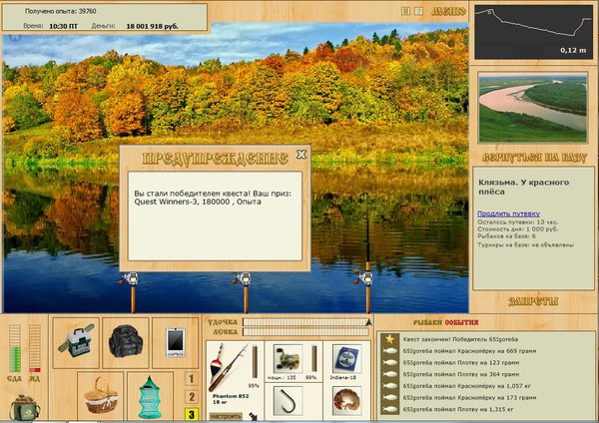Click the Phantom 852 rod with float icon
Image resolution: width=599 pixels, height=423 pixels.
tap(227, 367)
